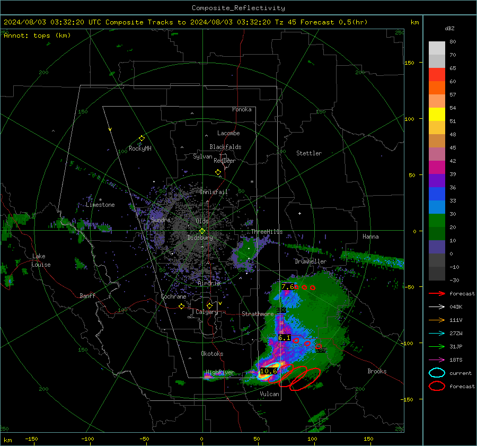This screenshot has height=446, width=477.
Task: Click the Stettler city label
Action: 309,153
